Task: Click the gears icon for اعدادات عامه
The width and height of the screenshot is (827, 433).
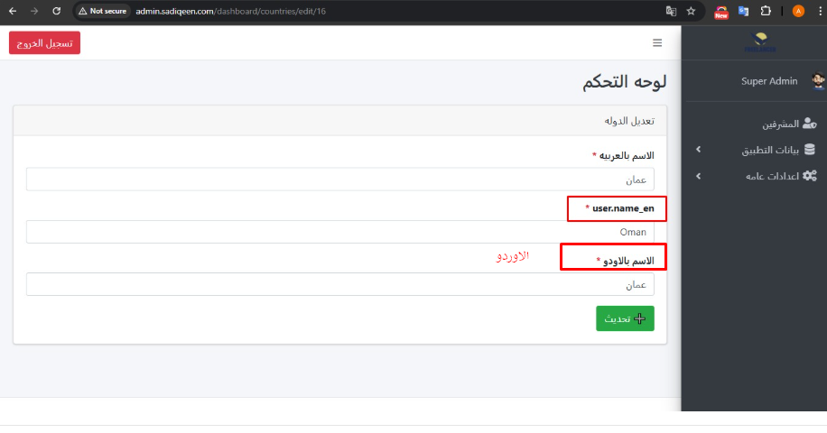Action: click(x=809, y=175)
